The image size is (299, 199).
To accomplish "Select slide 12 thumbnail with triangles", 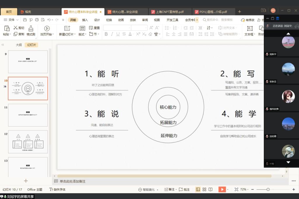I will 28,142.
